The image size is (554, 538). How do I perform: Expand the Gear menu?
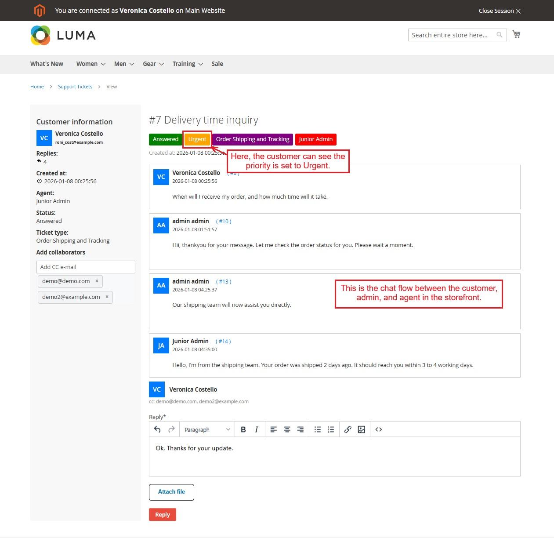(x=153, y=64)
